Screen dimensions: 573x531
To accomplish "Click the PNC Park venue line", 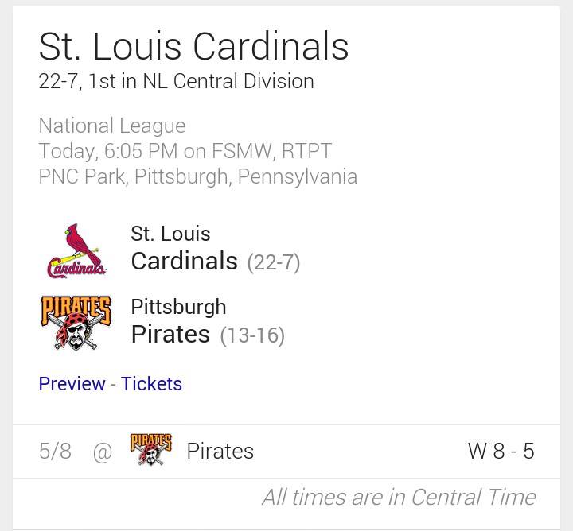I will click(x=197, y=176).
